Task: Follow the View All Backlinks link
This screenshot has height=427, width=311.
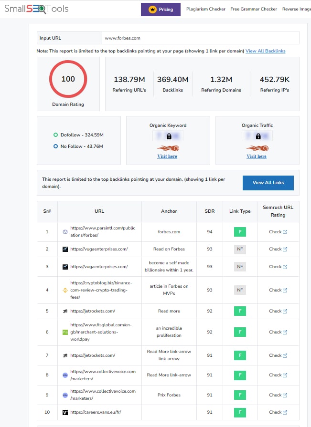Action: point(265,51)
